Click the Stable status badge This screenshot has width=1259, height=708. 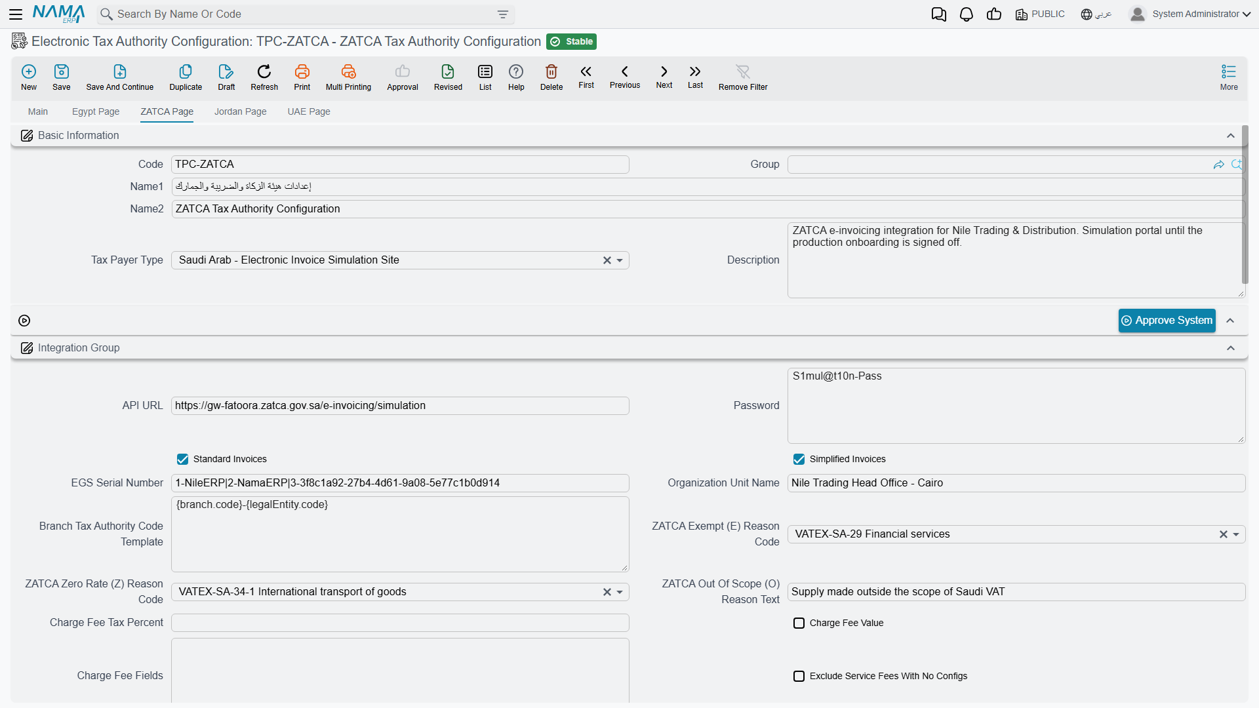pos(571,41)
